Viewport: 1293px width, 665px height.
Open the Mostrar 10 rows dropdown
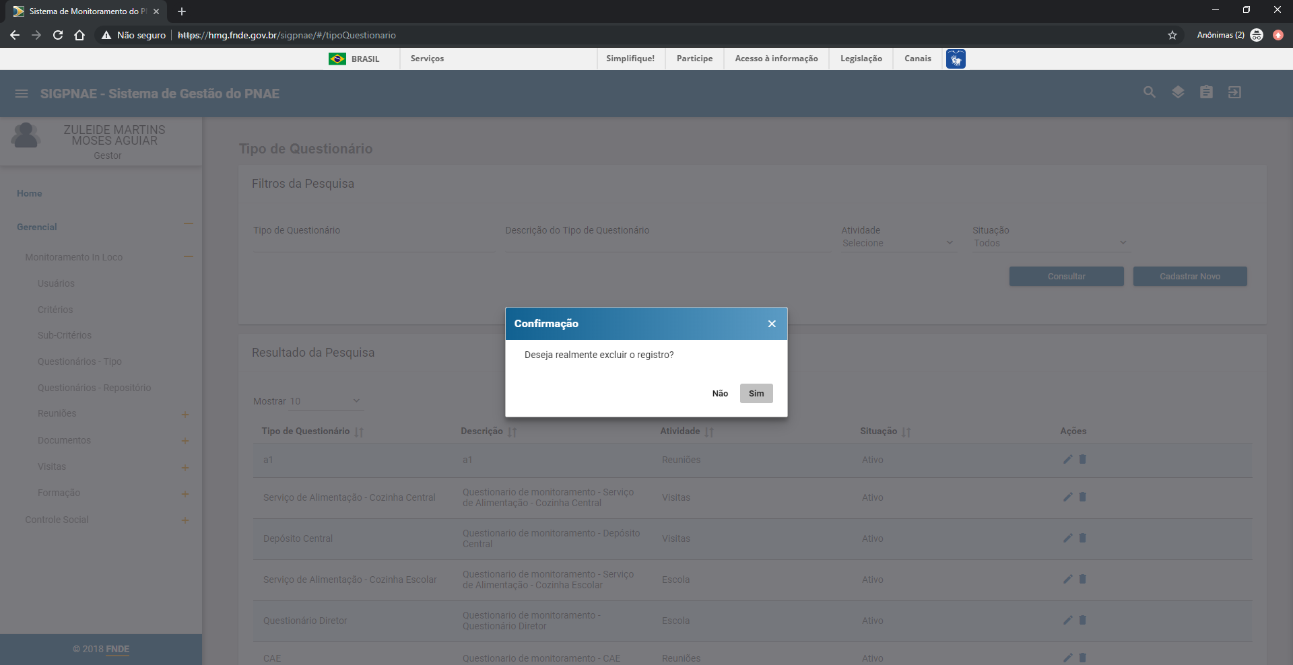326,401
